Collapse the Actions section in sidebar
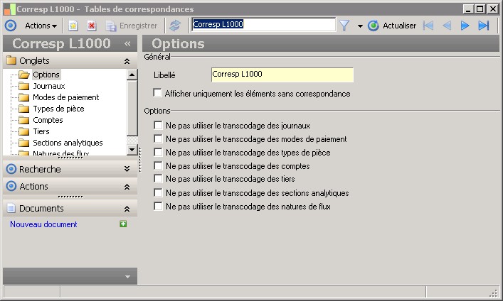The image size is (503, 301). tap(127, 187)
